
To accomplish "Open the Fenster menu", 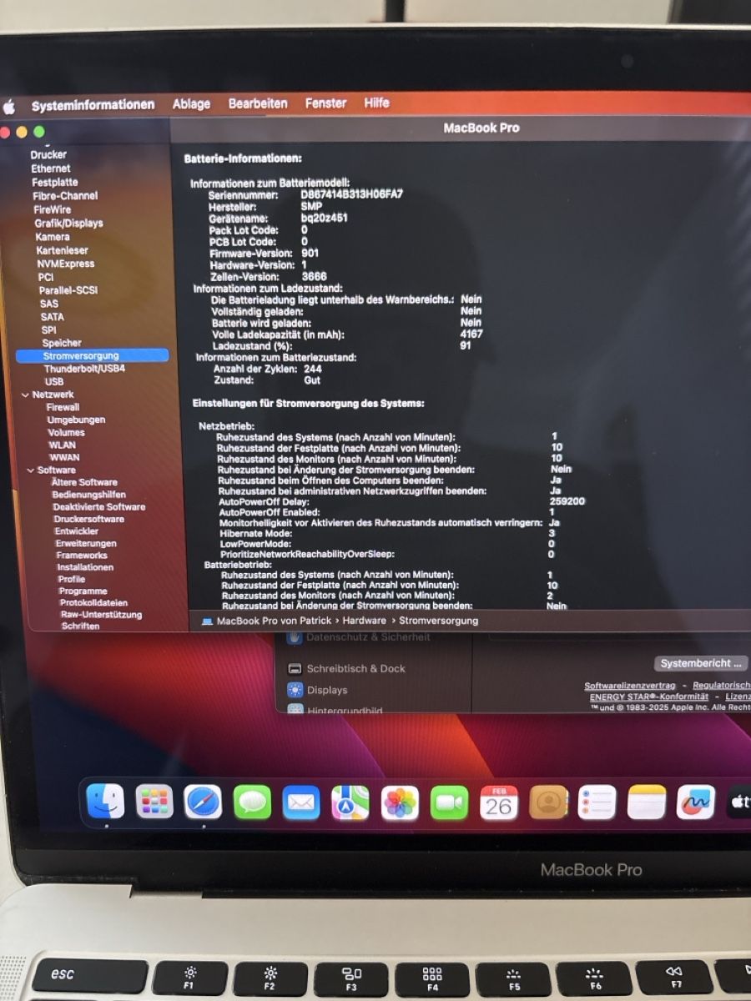I will (325, 103).
